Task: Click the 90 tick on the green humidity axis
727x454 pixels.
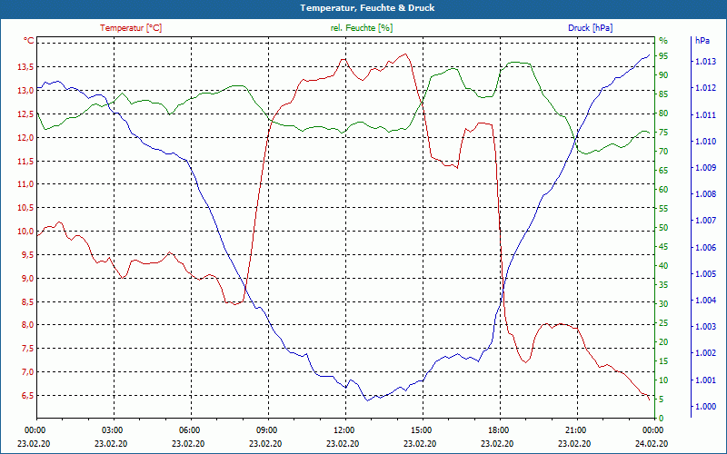Action: click(663, 75)
